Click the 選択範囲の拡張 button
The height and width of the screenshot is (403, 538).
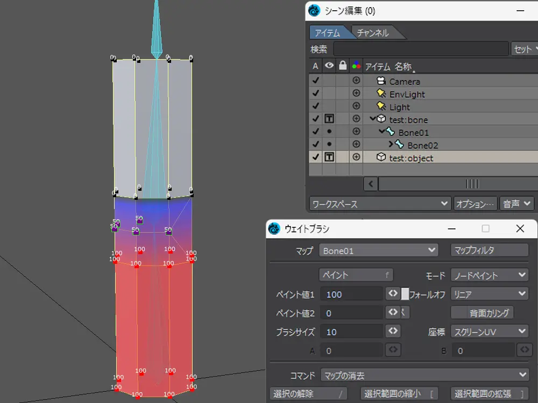[x=490, y=393]
